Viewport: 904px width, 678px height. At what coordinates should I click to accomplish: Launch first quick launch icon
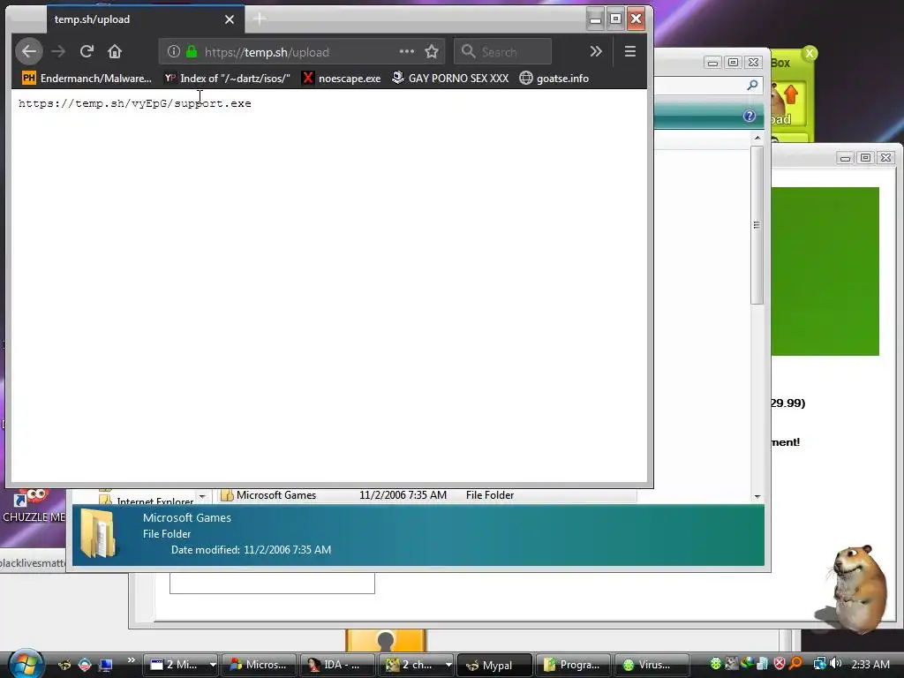(64, 665)
